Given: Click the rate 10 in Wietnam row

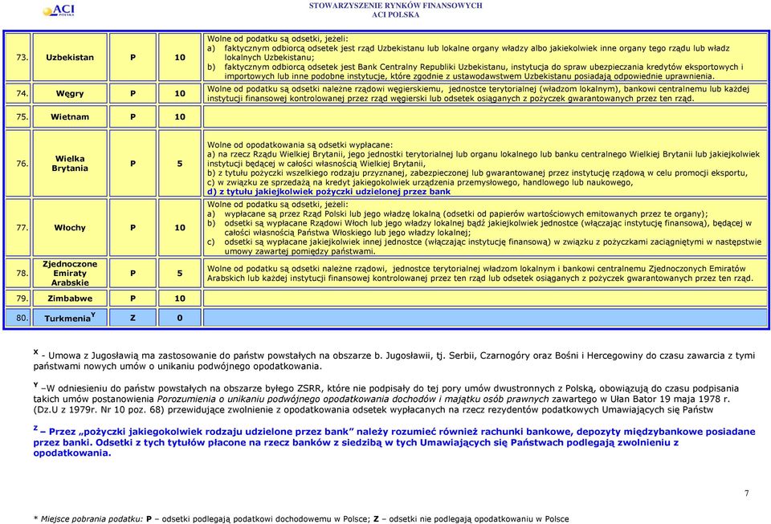Looking at the screenshot, I should [179, 117].
